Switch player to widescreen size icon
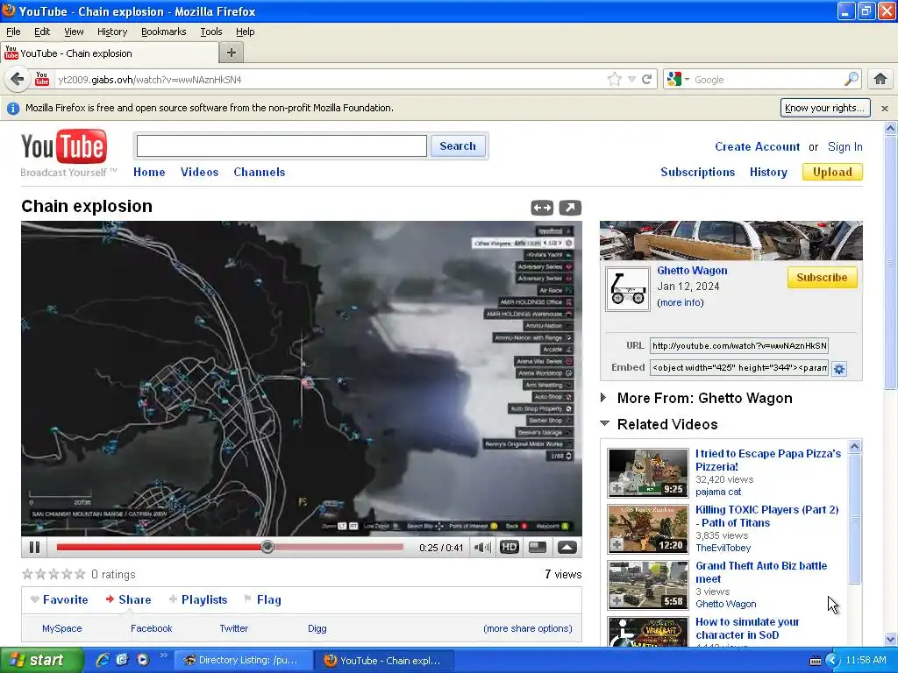This screenshot has height=673, width=898. tap(538, 548)
